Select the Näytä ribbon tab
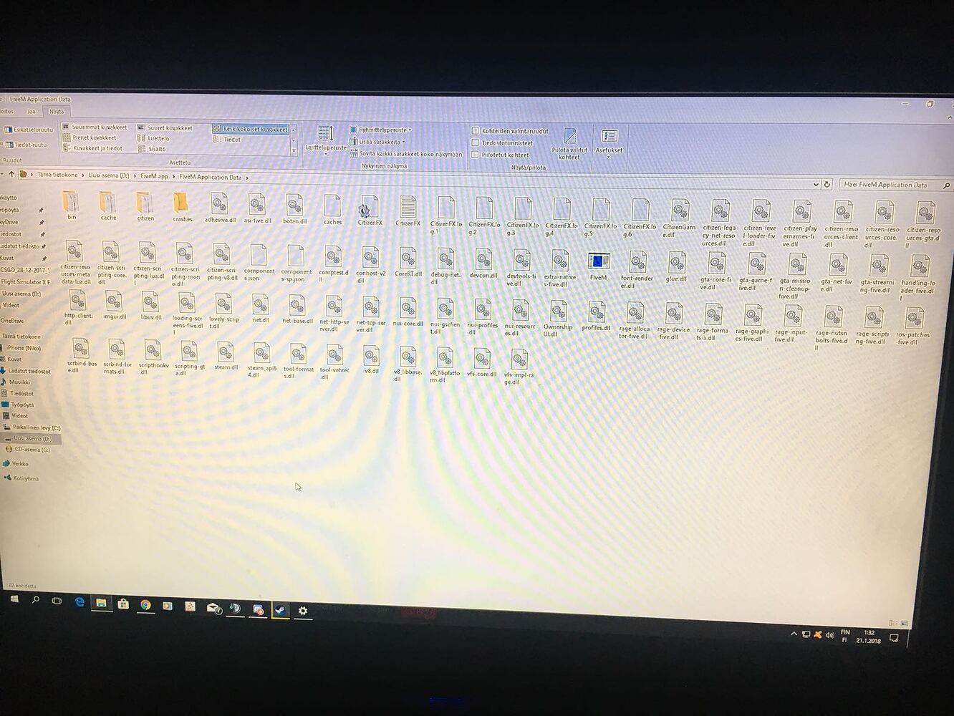This screenshot has height=716, width=954. [x=56, y=111]
